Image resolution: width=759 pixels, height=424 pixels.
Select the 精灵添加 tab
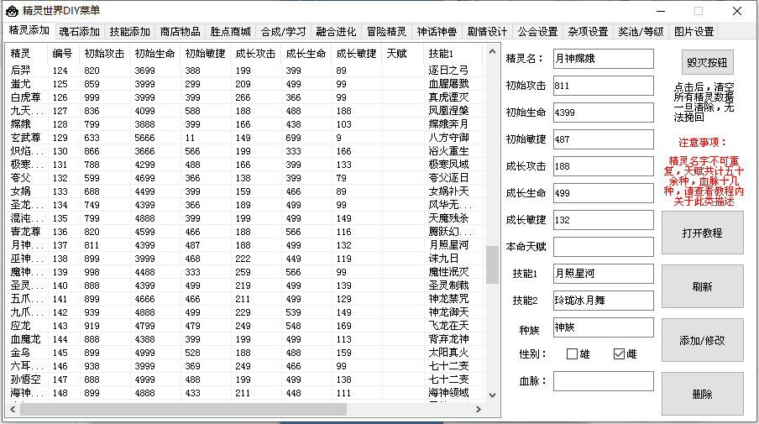click(29, 30)
